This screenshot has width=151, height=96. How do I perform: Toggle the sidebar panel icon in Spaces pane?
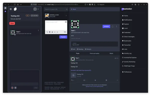point(11,9)
